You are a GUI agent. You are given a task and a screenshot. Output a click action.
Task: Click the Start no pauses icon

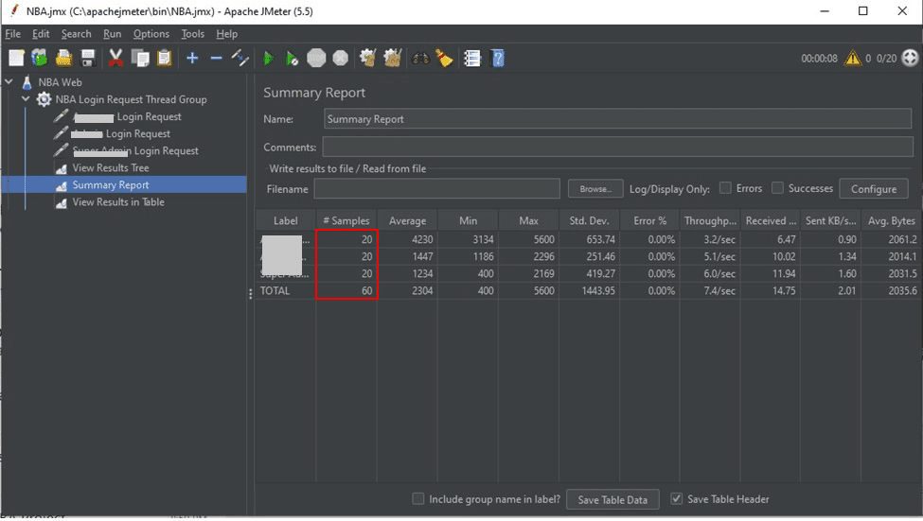click(x=292, y=59)
